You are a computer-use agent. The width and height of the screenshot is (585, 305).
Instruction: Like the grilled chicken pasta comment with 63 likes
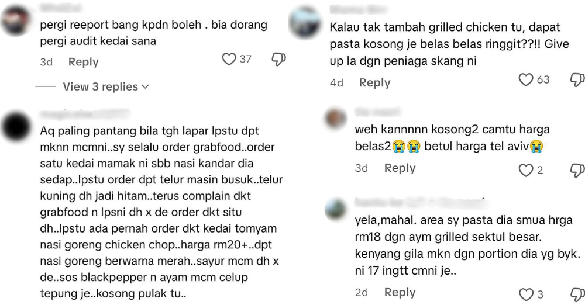click(526, 80)
